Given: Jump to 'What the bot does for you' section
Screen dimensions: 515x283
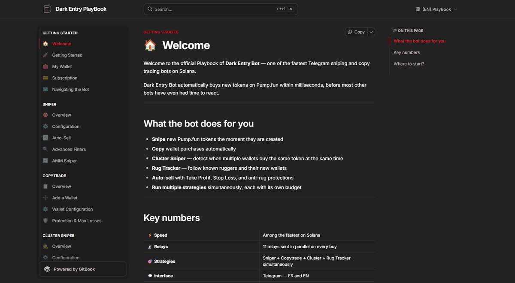Looking at the screenshot, I should point(420,41).
